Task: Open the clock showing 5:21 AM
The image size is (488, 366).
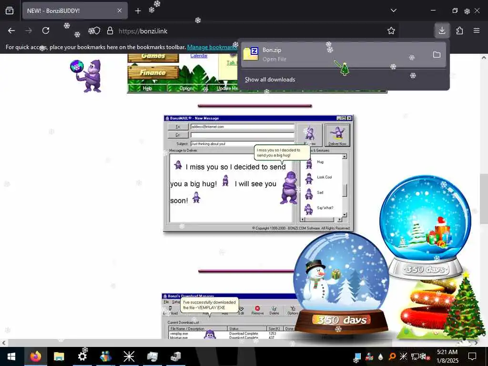Action: (x=447, y=356)
